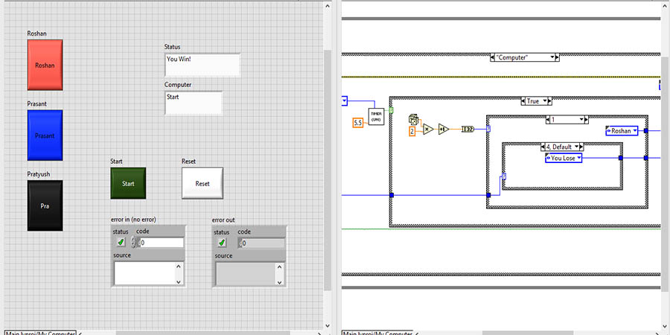Click the white Reset button
This screenshot has height=335, width=670.
click(x=202, y=183)
